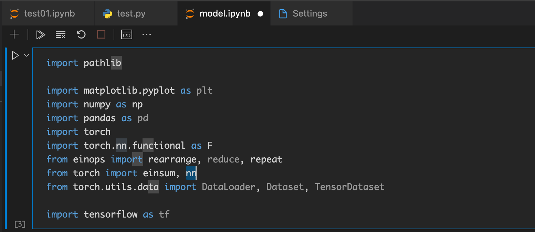Toggle selection of the nn import token

(x=191, y=173)
